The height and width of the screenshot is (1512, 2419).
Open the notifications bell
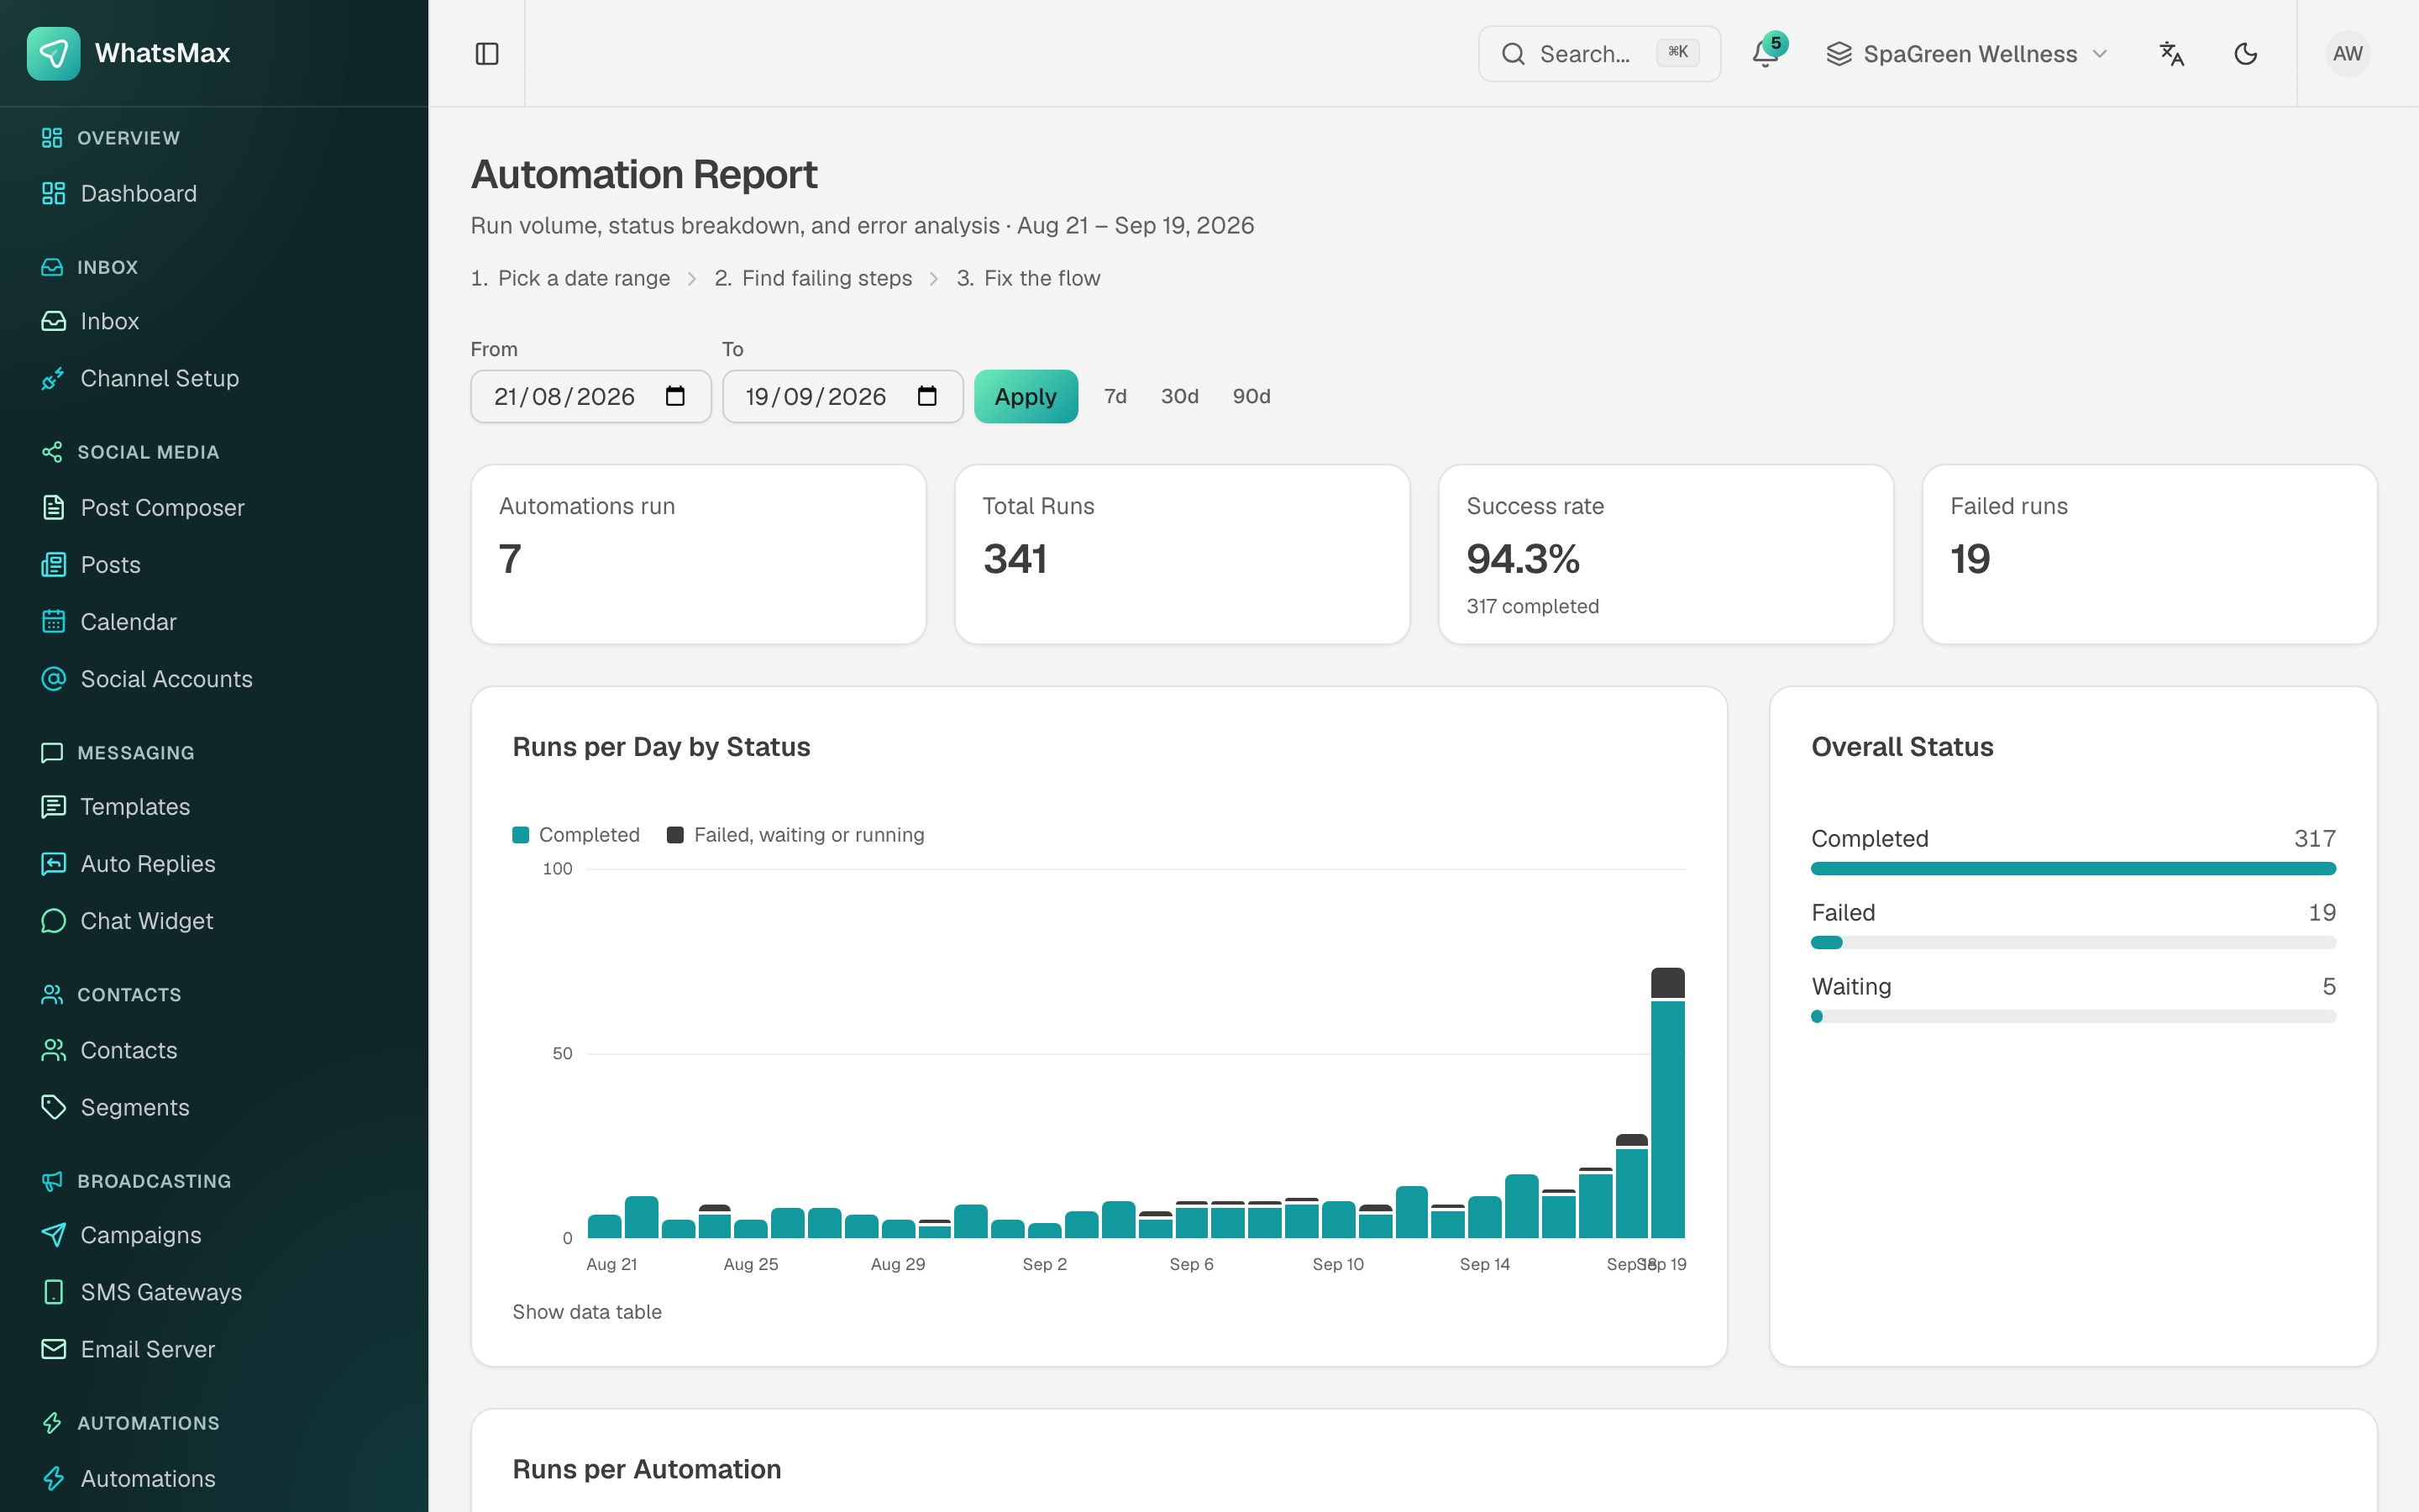point(1766,54)
